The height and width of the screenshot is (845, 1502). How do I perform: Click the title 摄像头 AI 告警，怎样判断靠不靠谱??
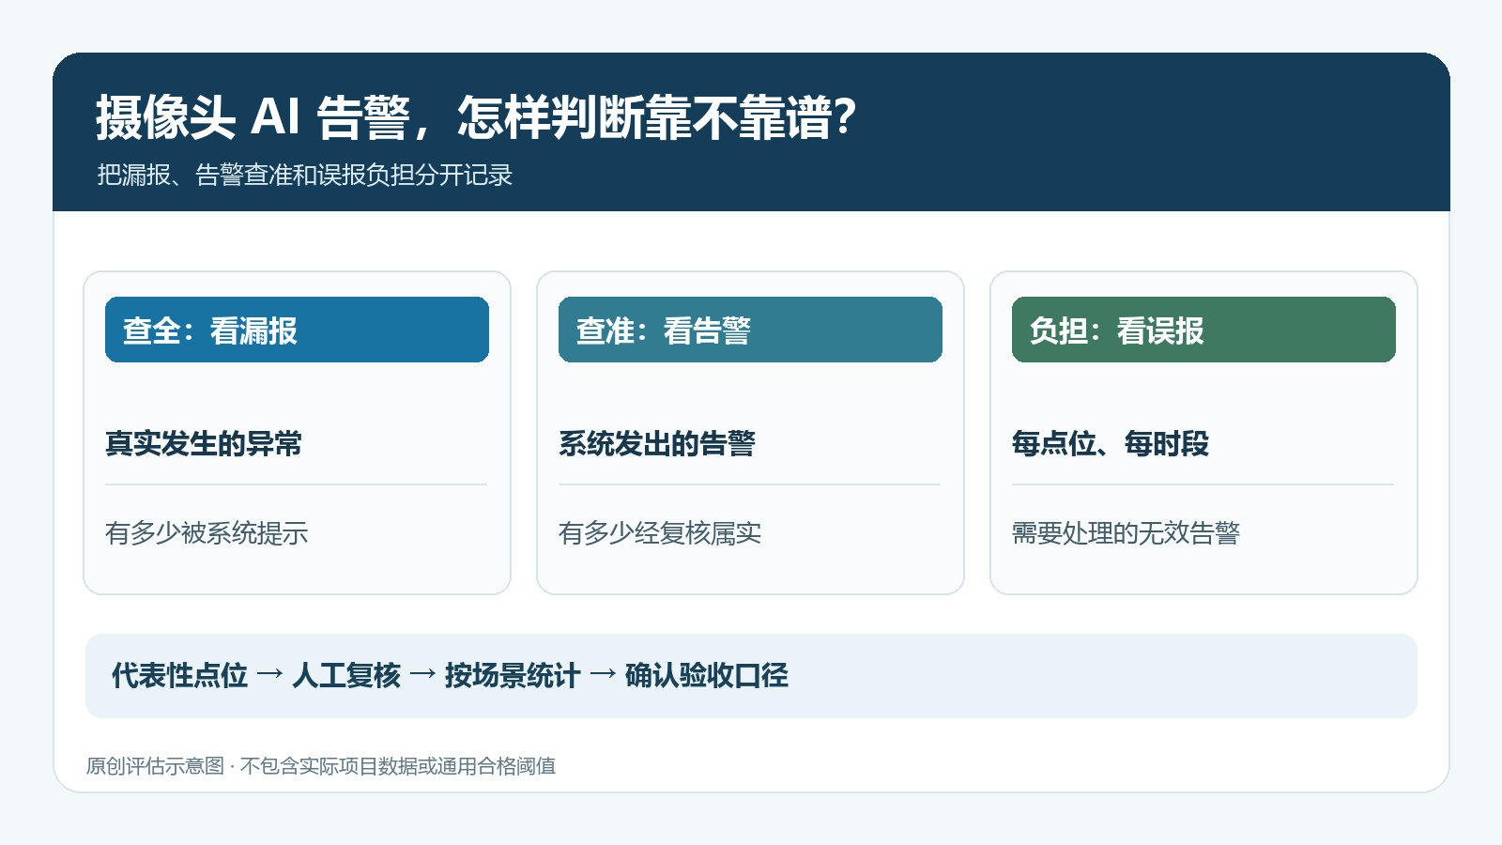(x=476, y=118)
